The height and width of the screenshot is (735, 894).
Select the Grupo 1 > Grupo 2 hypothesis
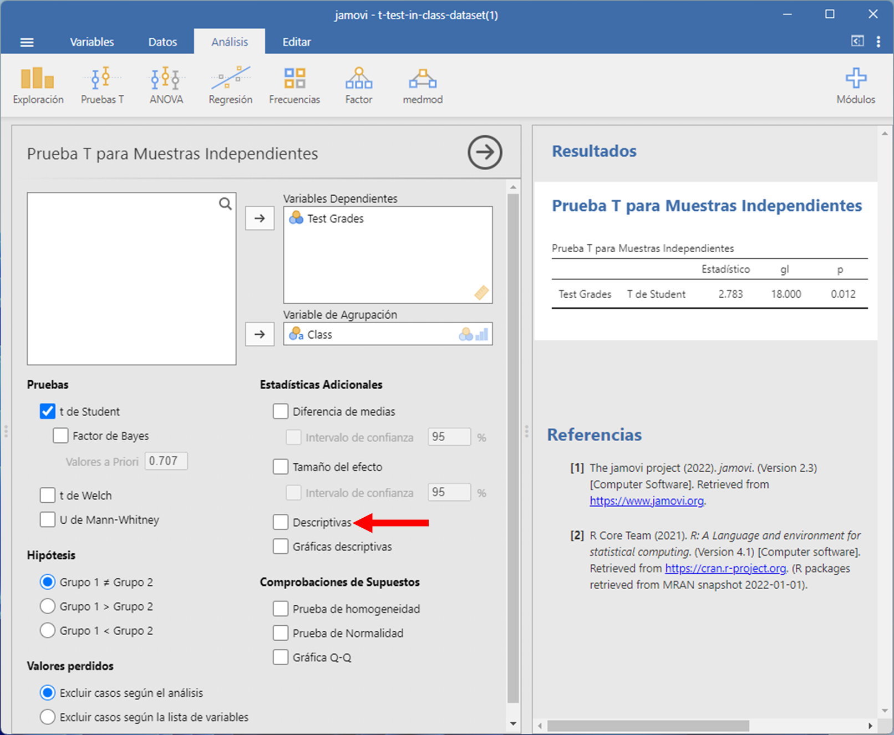click(48, 606)
